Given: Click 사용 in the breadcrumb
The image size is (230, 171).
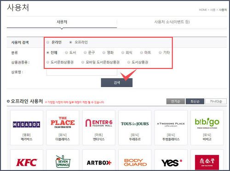Looking at the screenshot, I should click(x=213, y=10).
